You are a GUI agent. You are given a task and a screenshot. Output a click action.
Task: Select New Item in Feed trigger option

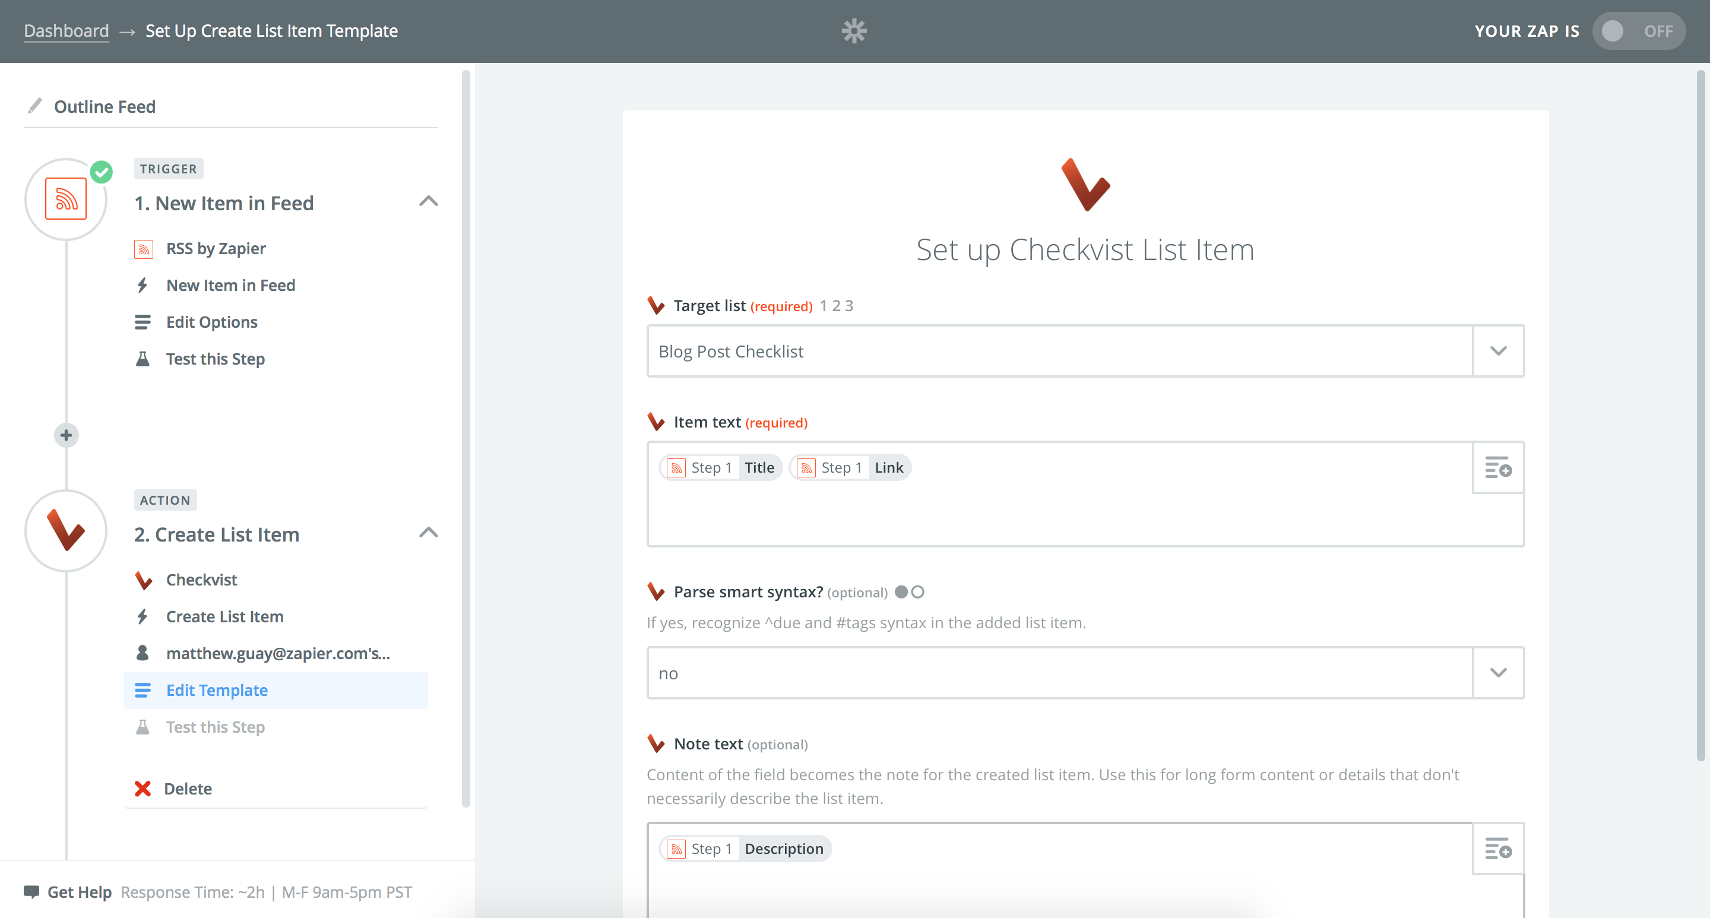pyautogui.click(x=230, y=286)
